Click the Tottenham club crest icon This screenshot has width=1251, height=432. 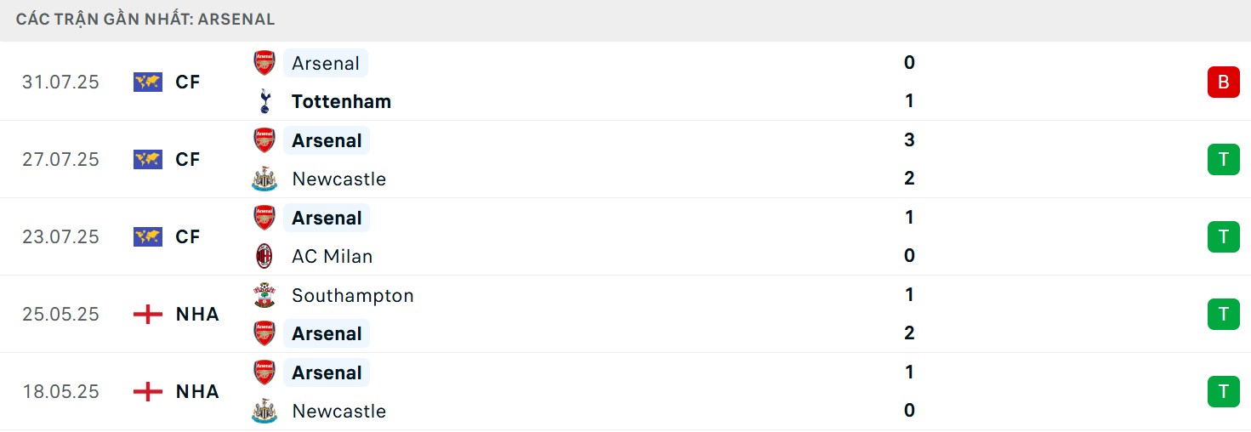click(x=264, y=101)
